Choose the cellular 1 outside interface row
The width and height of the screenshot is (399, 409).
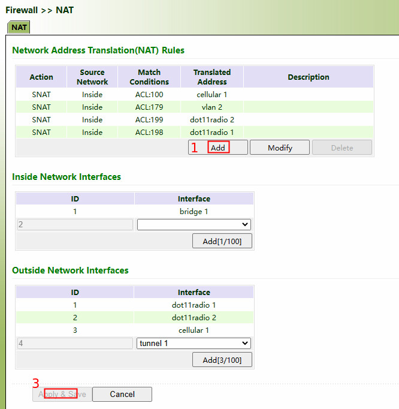click(x=194, y=330)
